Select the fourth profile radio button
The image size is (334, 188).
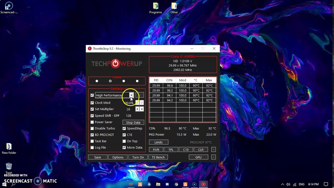click(137, 81)
